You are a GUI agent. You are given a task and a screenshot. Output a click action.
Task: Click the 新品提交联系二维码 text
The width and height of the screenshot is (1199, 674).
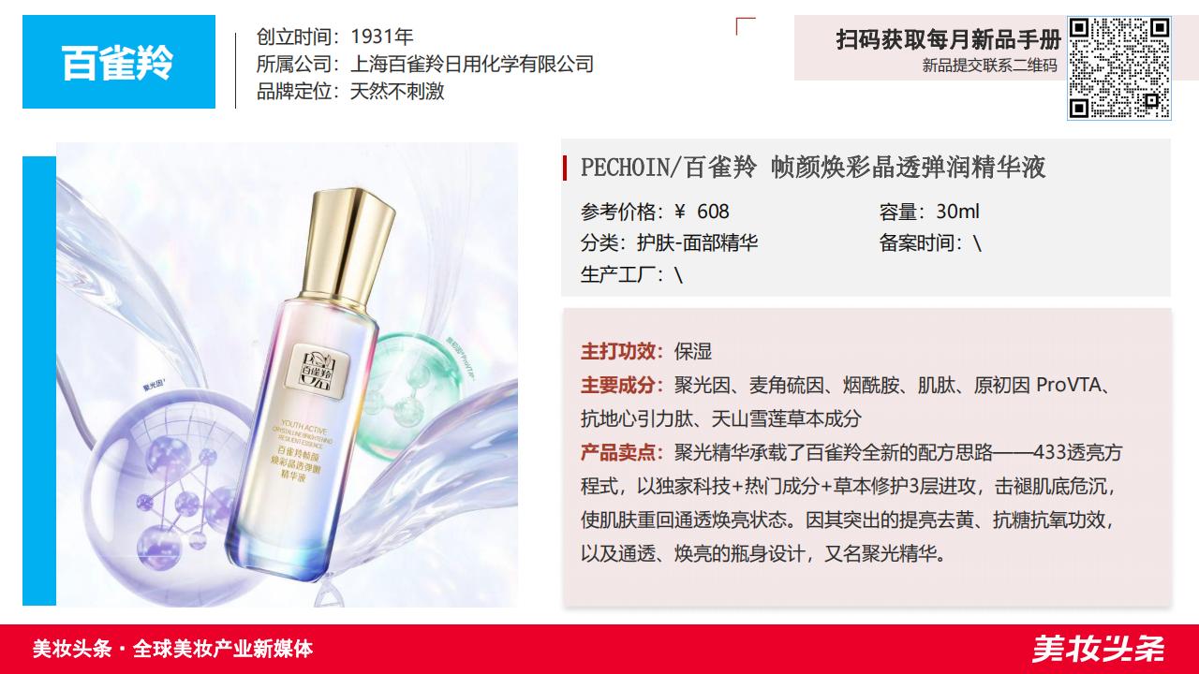point(989,66)
